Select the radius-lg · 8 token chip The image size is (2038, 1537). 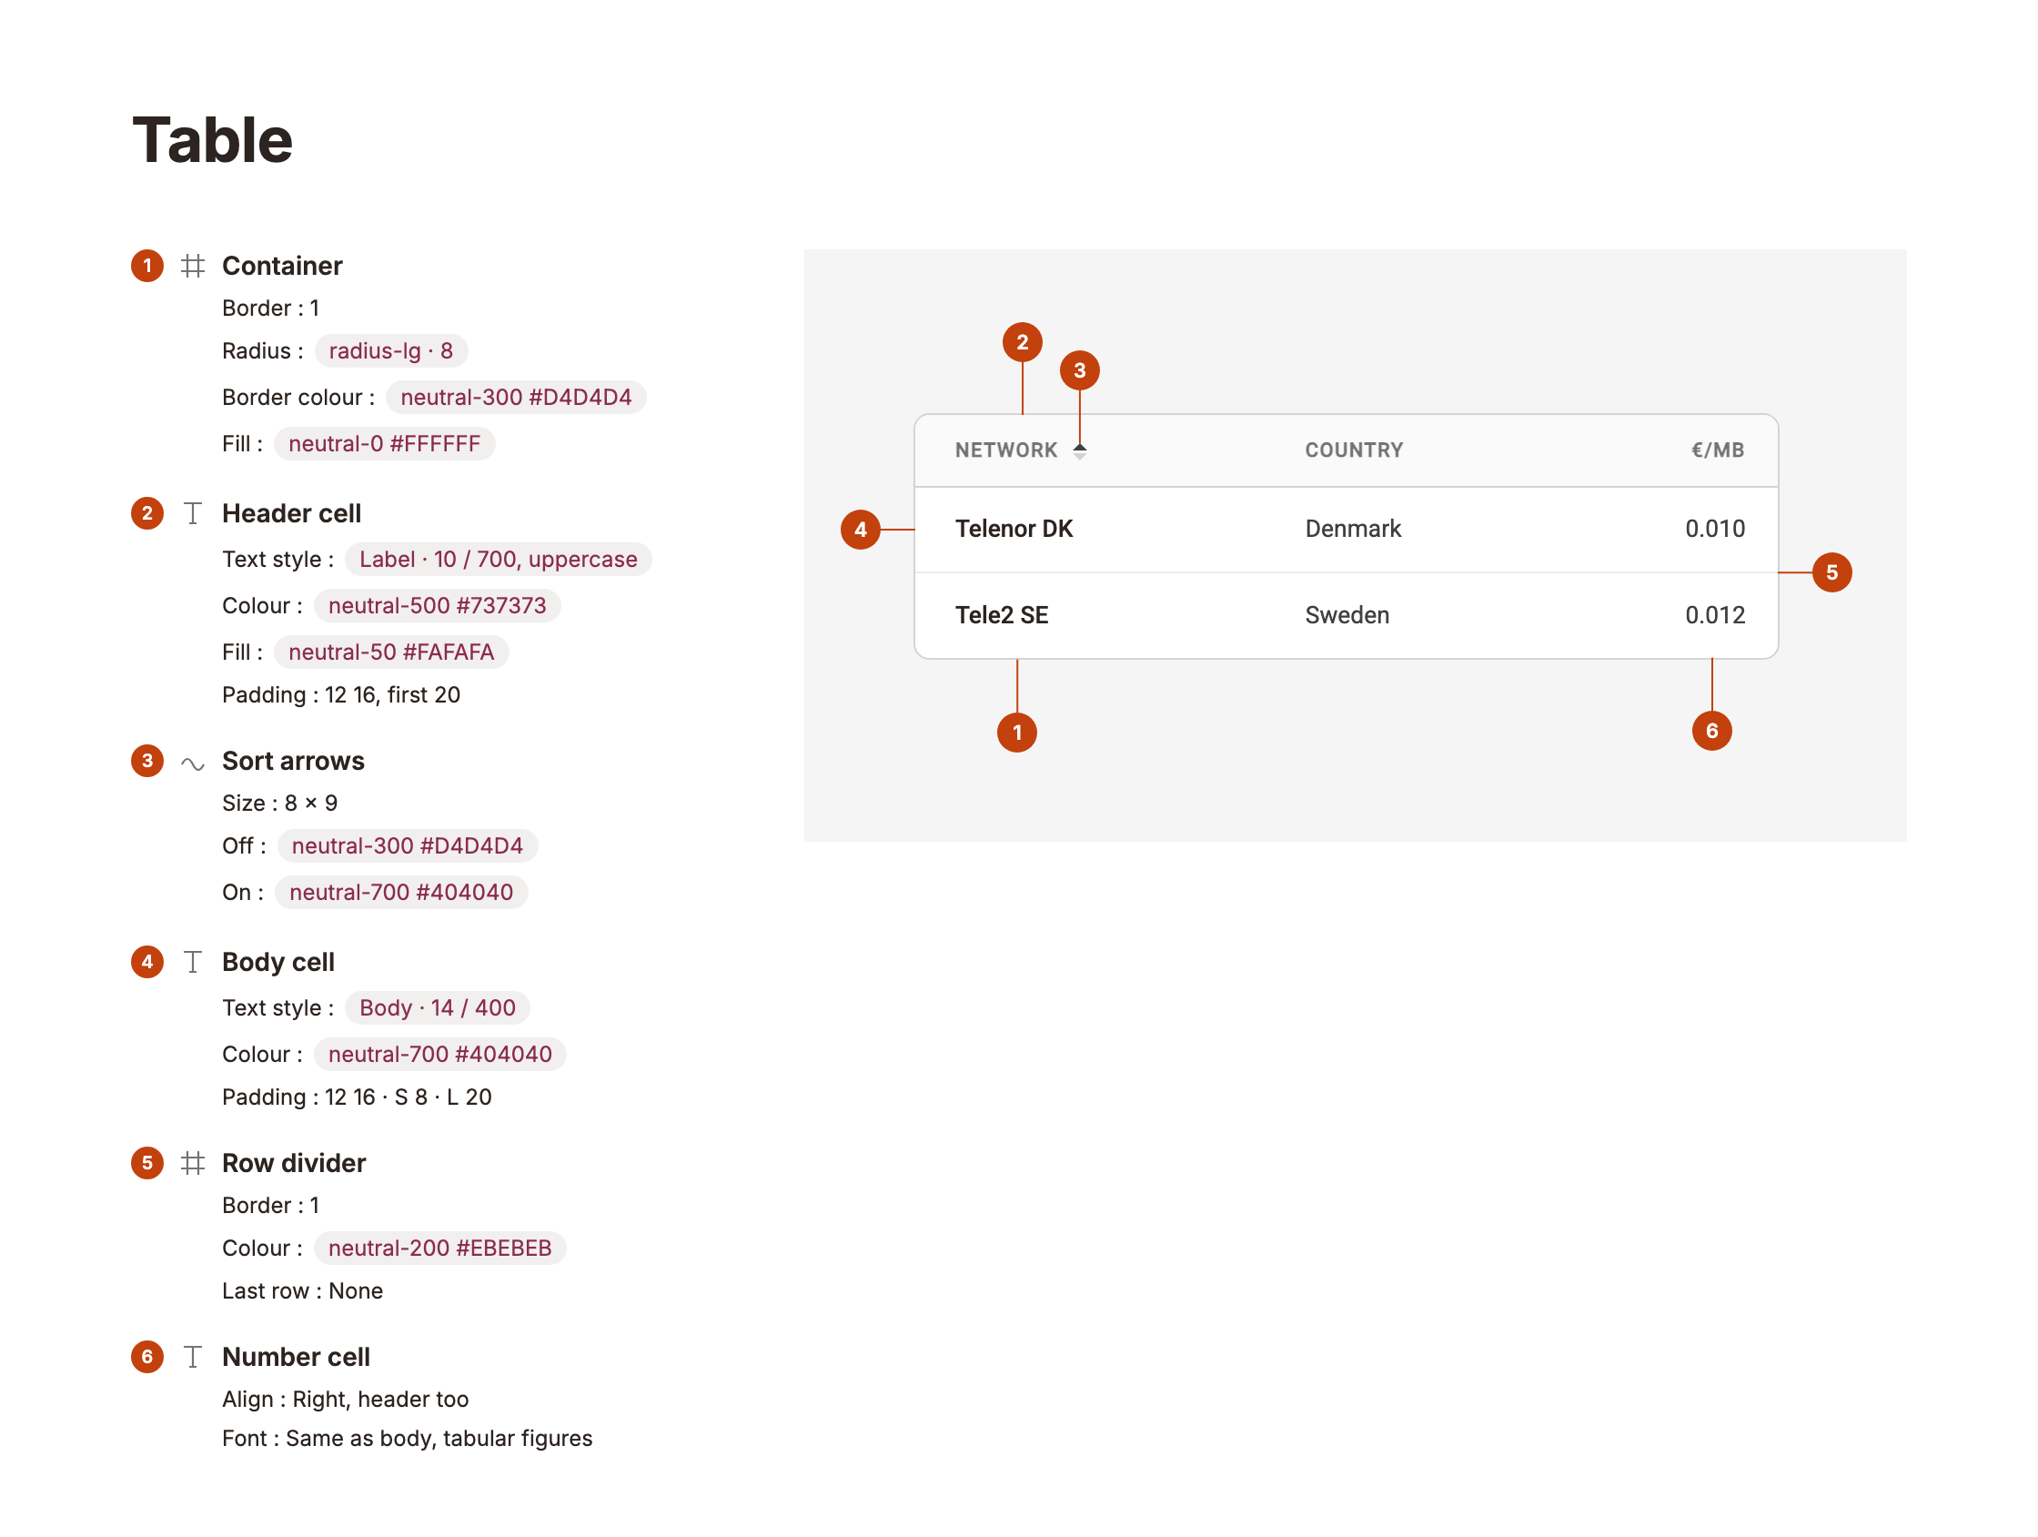pyautogui.click(x=390, y=351)
